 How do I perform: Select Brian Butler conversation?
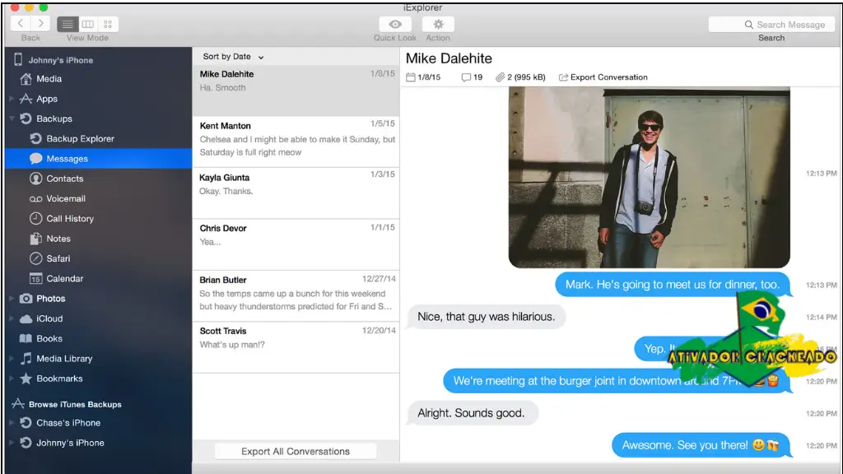pyautogui.click(x=296, y=296)
